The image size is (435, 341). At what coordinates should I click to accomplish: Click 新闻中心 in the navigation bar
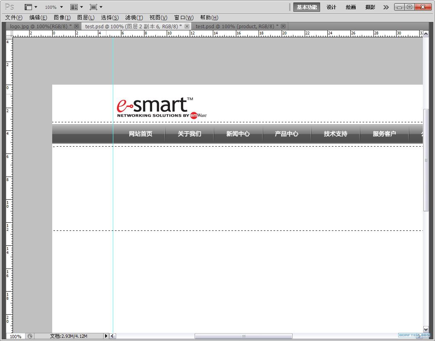click(x=238, y=134)
